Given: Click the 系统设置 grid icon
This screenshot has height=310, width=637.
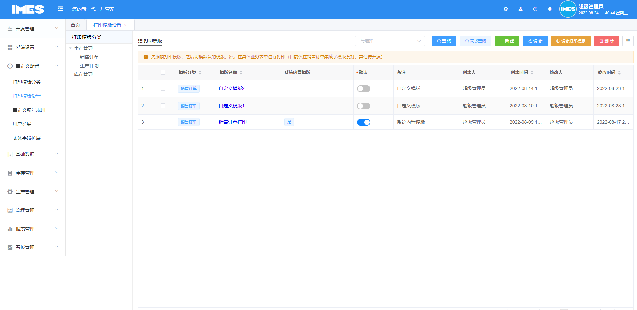Looking at the screenshot, I should click(10, 47).
